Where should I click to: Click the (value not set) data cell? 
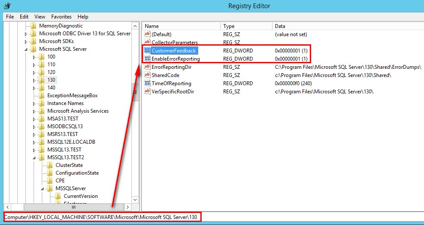(x=291, y=34)
